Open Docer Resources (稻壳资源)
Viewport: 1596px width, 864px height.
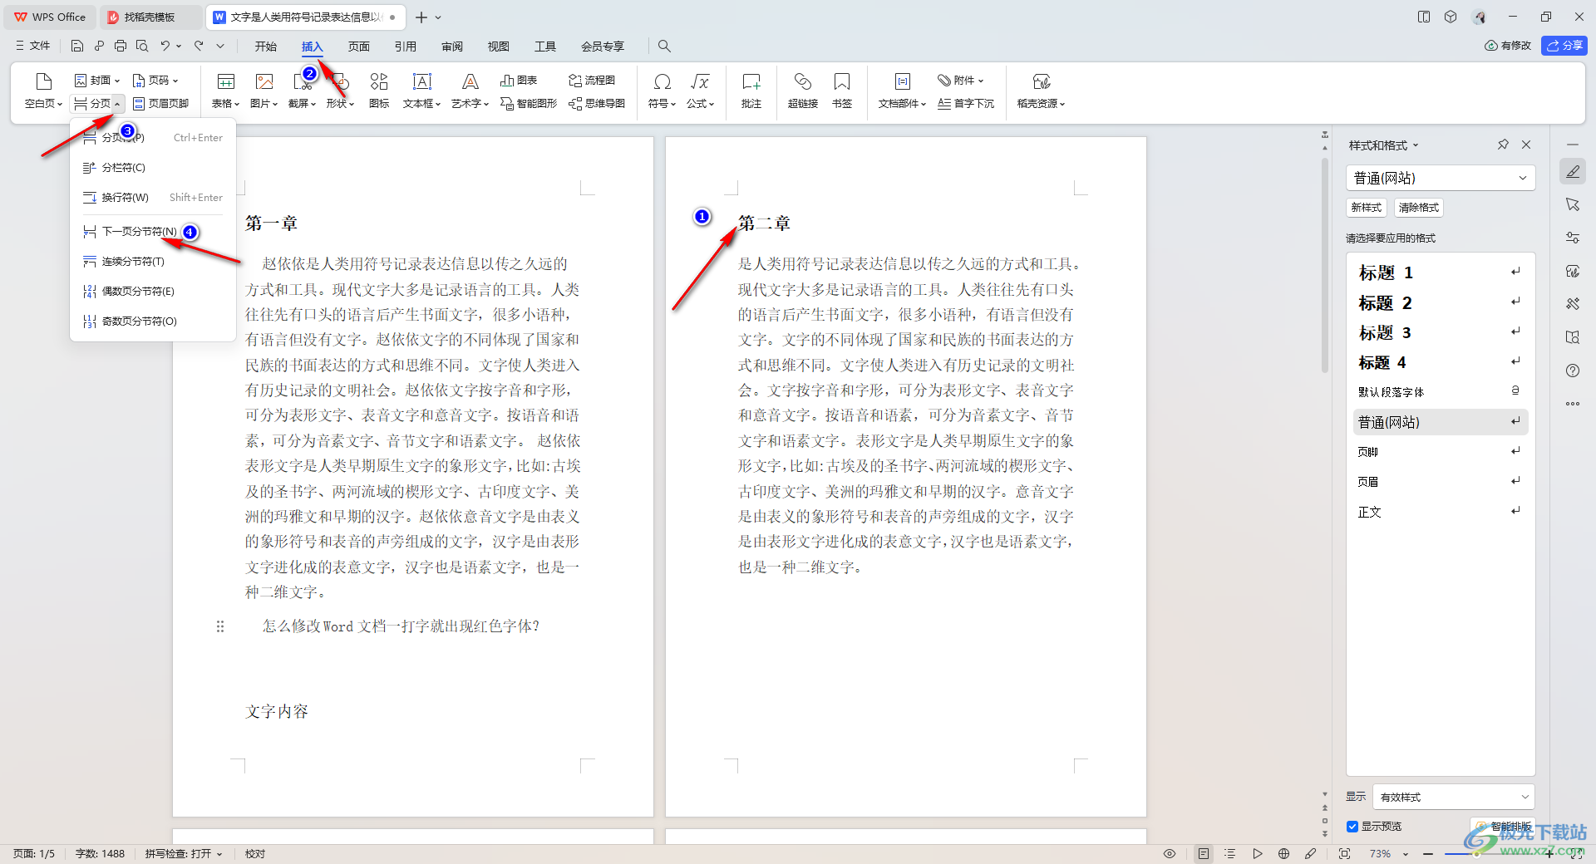coord(1041,91)
